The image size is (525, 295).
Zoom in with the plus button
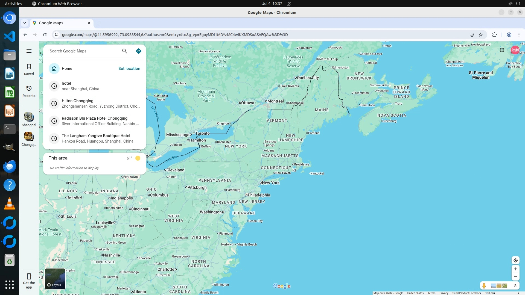click(515, 269)
